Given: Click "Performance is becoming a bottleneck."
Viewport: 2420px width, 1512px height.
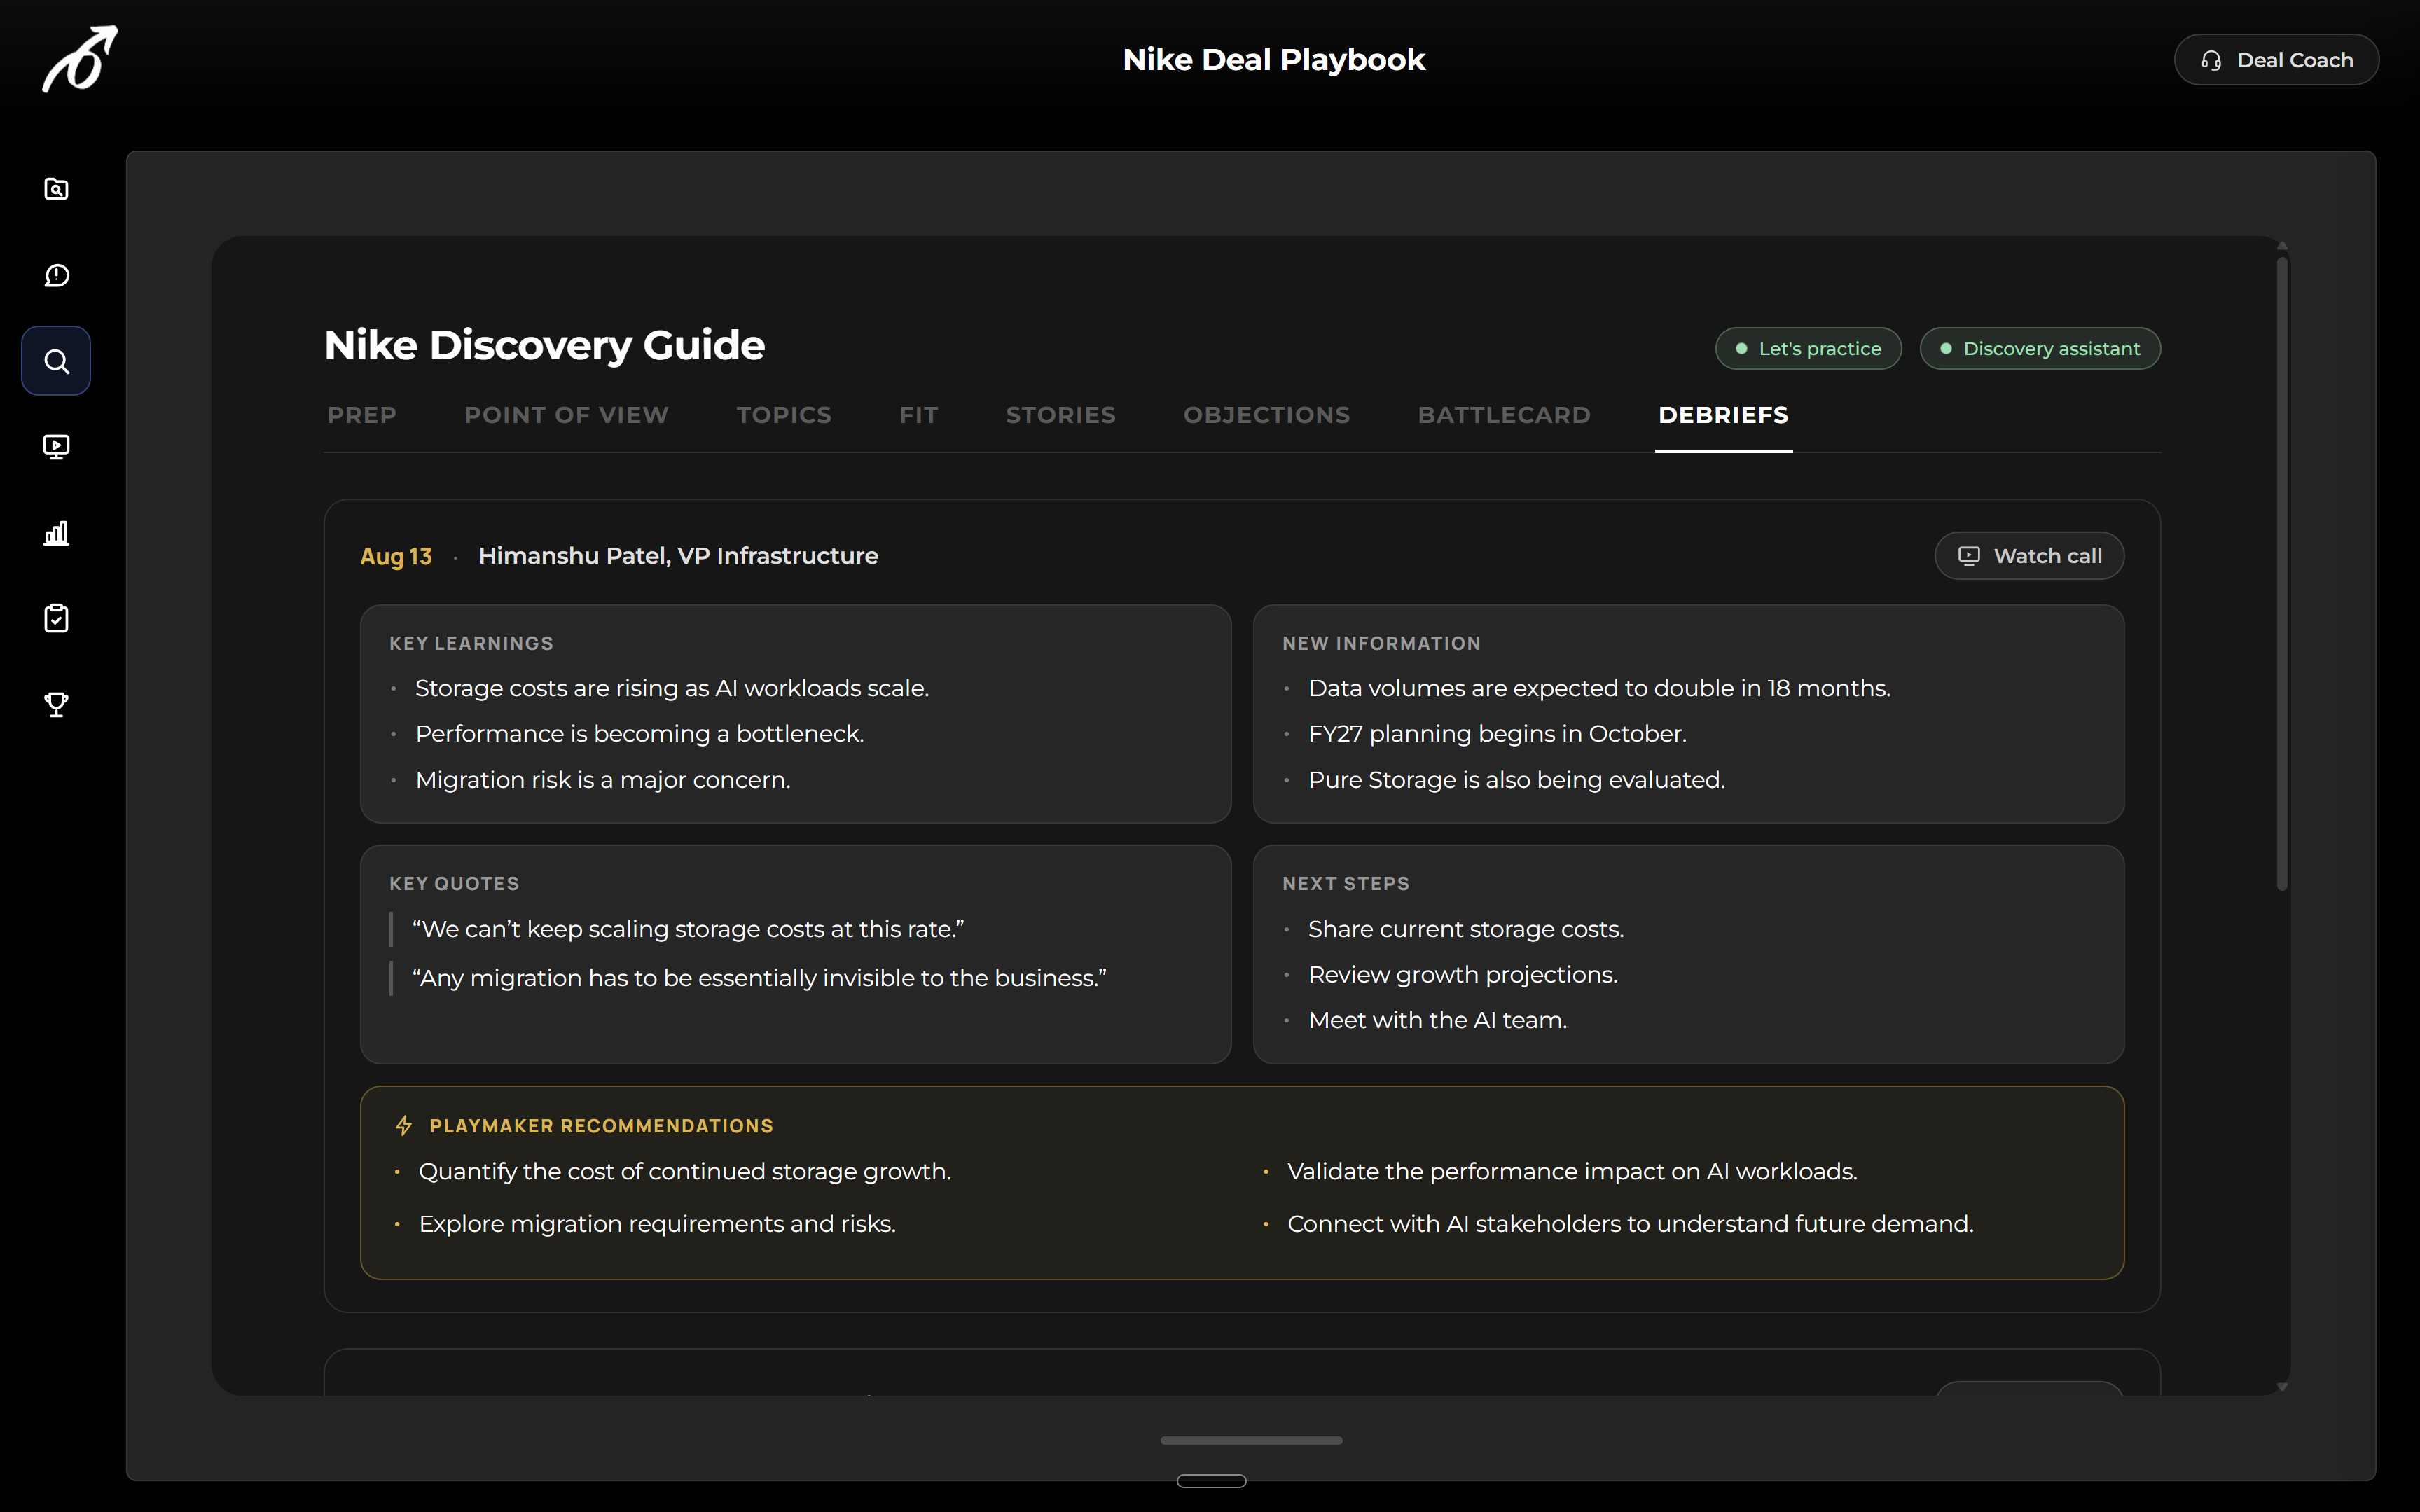Looking at the screenshot, I should pyautogui.click(x=639, y=734).
